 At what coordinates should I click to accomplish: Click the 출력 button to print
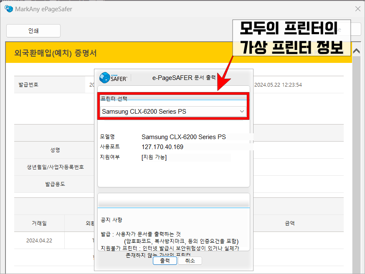[165, 260]
